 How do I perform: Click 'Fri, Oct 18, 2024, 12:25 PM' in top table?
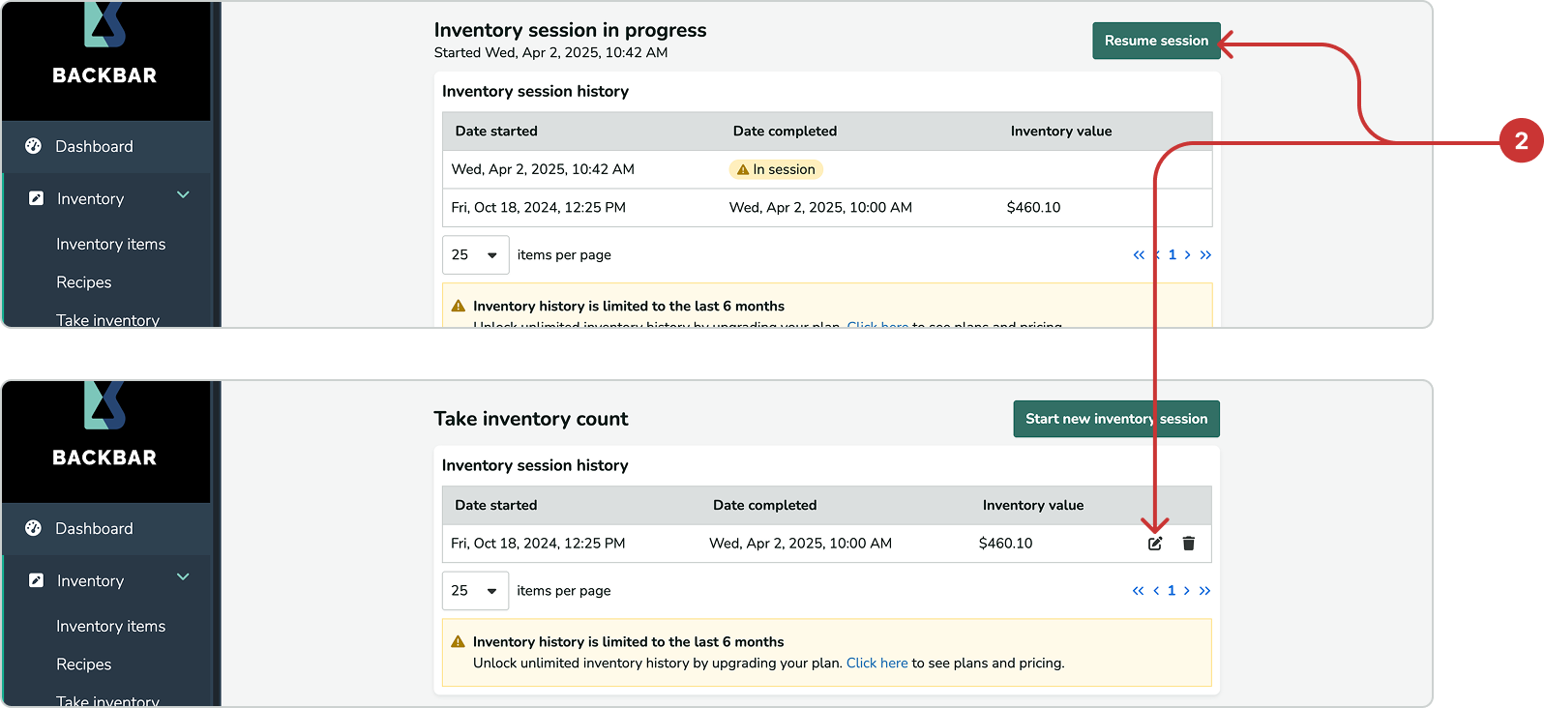539,208
